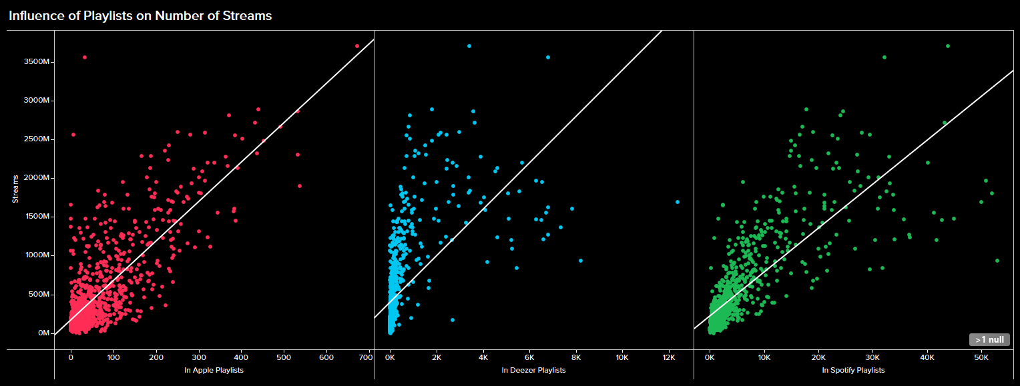Click the 'In Deezer Playlists' axis label

pyautogui.click(x=533, y=370)
